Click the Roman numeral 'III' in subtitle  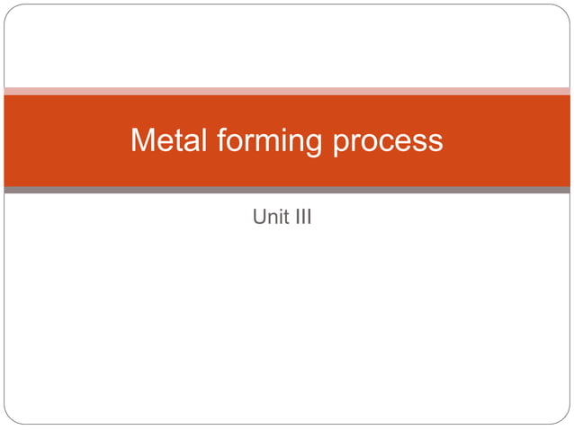coord(303,216)
